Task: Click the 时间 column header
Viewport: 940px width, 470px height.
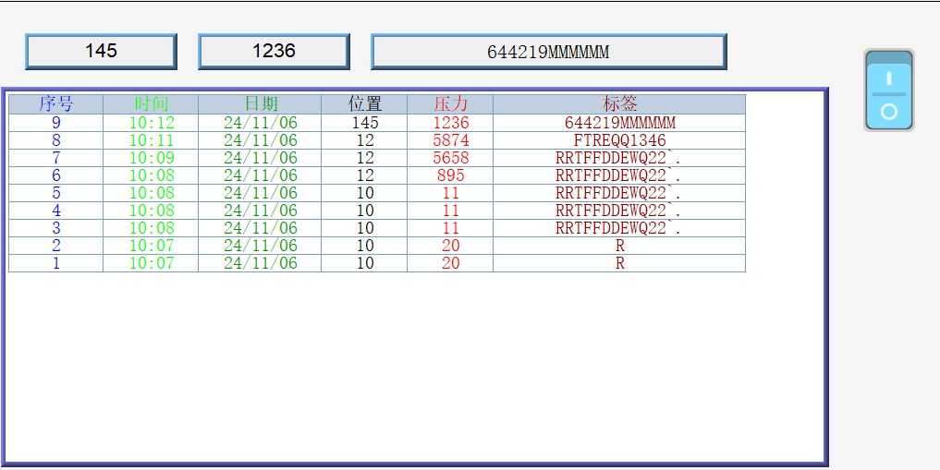Action: [x=151, y=104]
